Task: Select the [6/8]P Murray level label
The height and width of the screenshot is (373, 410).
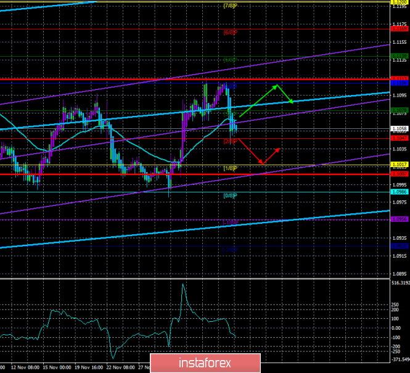Action: 230,32
